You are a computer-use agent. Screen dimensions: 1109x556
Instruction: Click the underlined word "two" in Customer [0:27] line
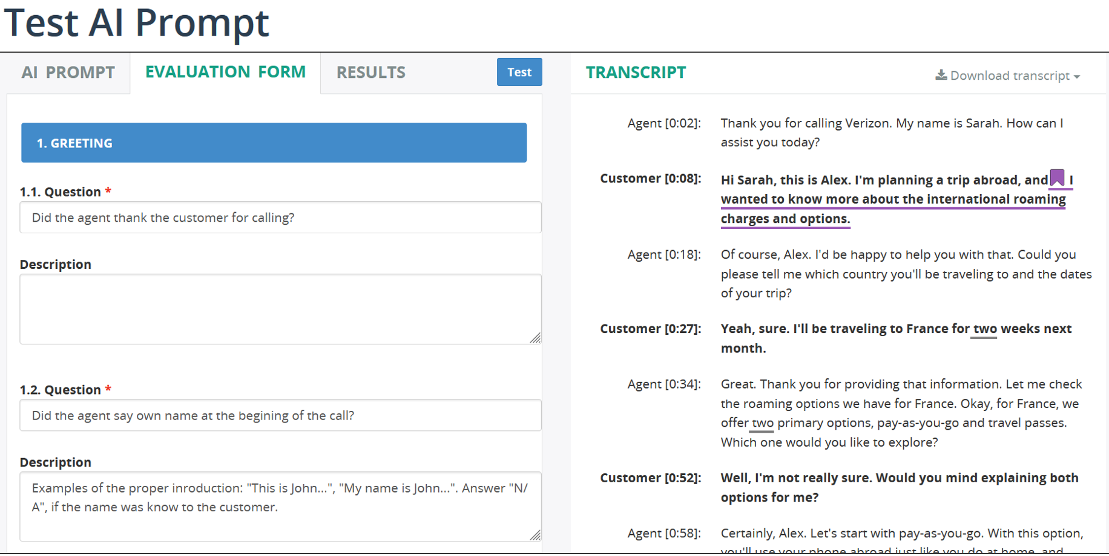pos(984,329)
